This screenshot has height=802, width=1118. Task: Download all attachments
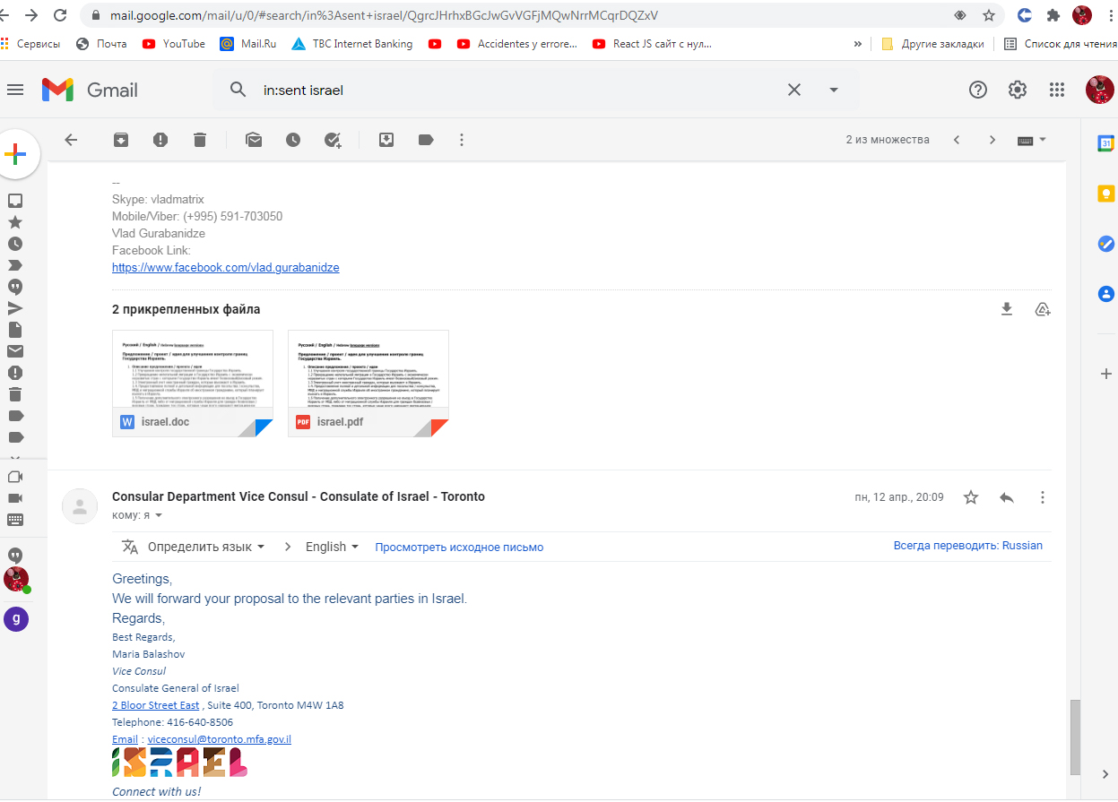(x=1006, y=309)
